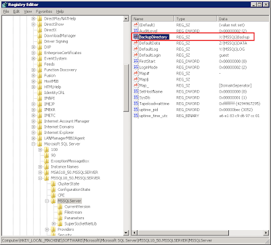
Task: Click the Registry Editor title bar icon
Action: [x=4, y=5]
